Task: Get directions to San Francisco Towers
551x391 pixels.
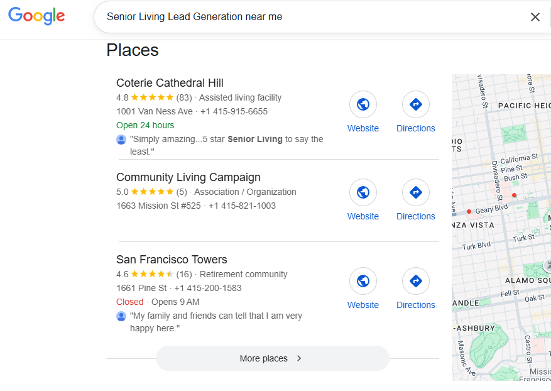Action: pyautogui.click(x=415, y=281)
